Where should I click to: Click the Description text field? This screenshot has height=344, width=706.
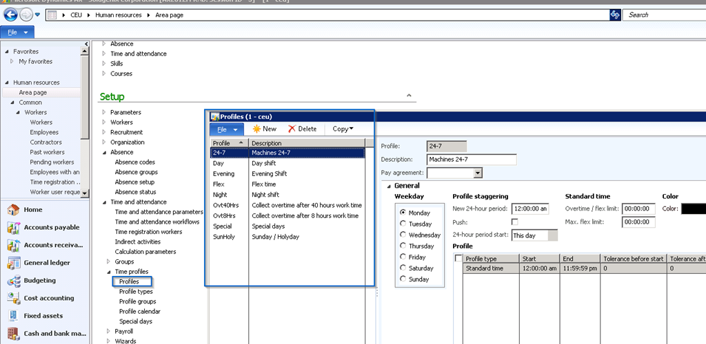pyautogui.click(x=472, y=160)
